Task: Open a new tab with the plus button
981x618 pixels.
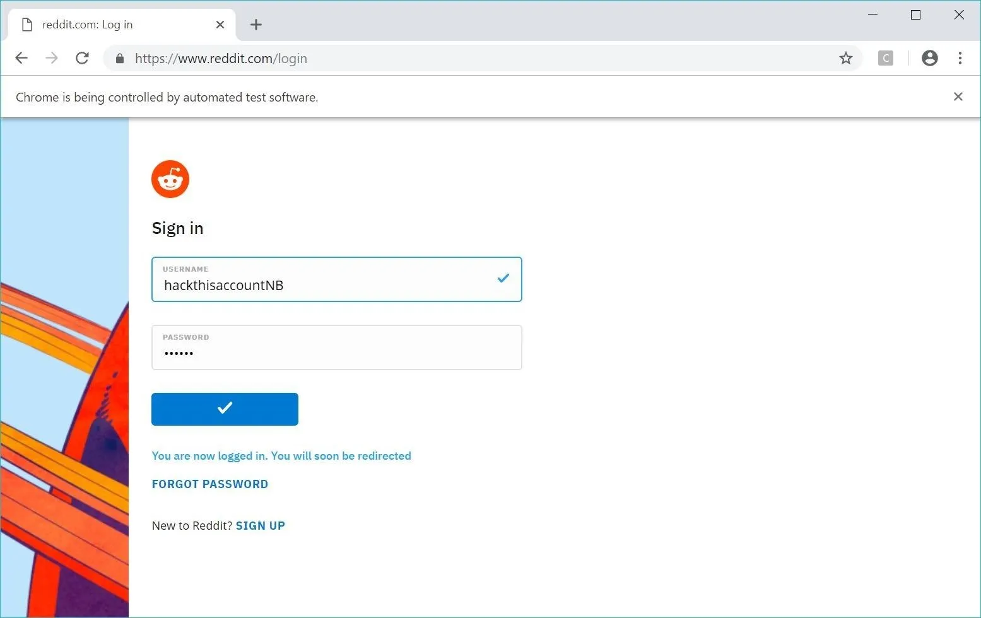Action: click(256, 25)
